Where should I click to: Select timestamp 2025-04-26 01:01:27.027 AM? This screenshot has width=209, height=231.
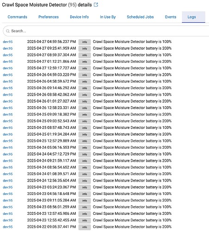click(51, 101)
